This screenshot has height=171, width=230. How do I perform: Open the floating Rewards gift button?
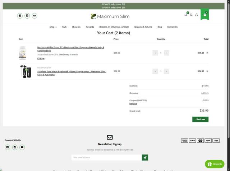point(215,164)
